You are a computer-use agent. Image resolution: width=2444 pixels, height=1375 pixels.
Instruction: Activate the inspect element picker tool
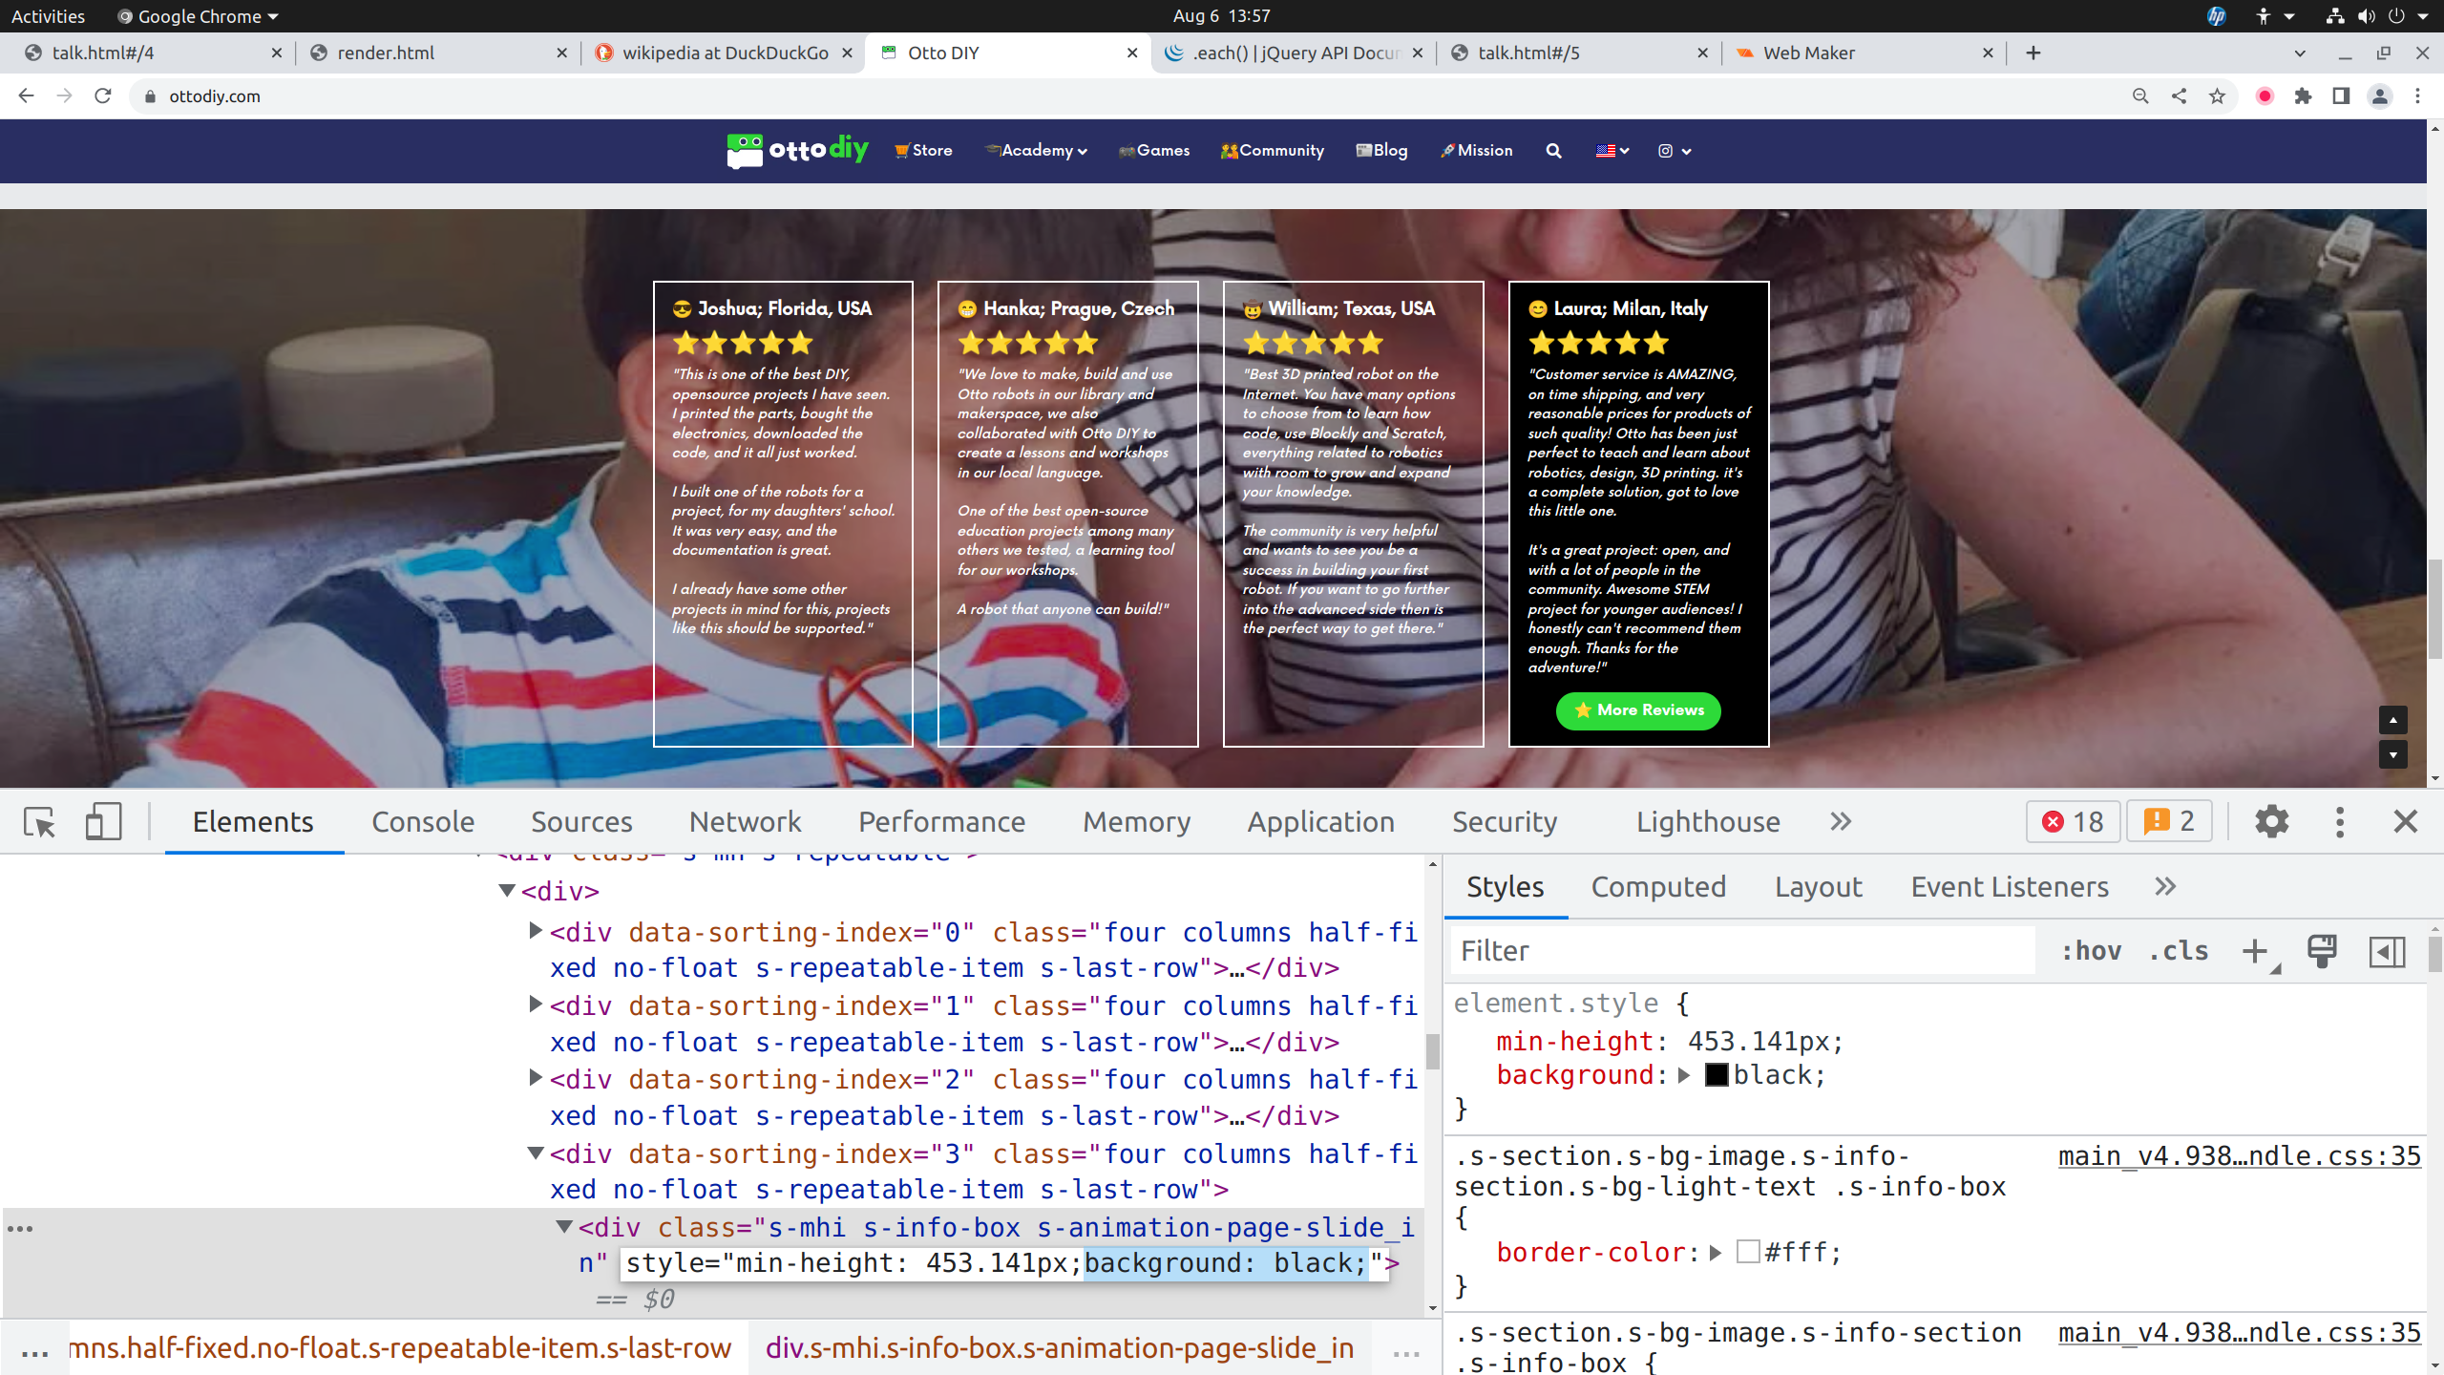click(40, 822)
